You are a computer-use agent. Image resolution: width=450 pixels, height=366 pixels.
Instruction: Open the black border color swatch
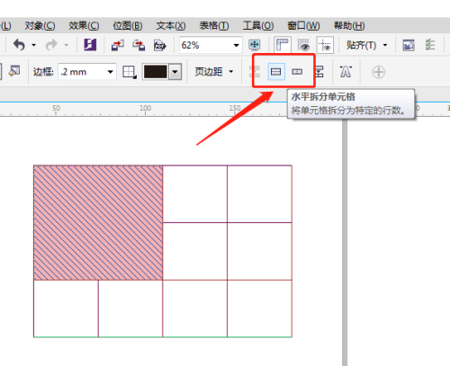(156, 72)
